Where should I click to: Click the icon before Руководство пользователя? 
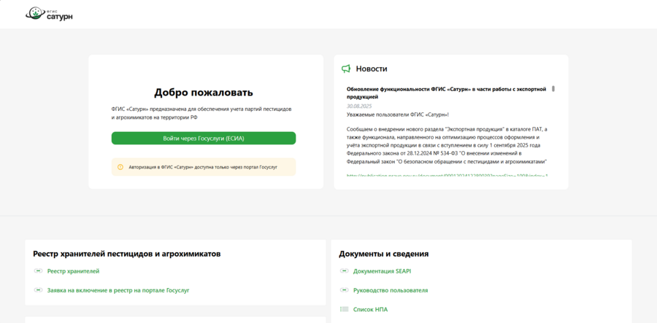tap(345, 290)
